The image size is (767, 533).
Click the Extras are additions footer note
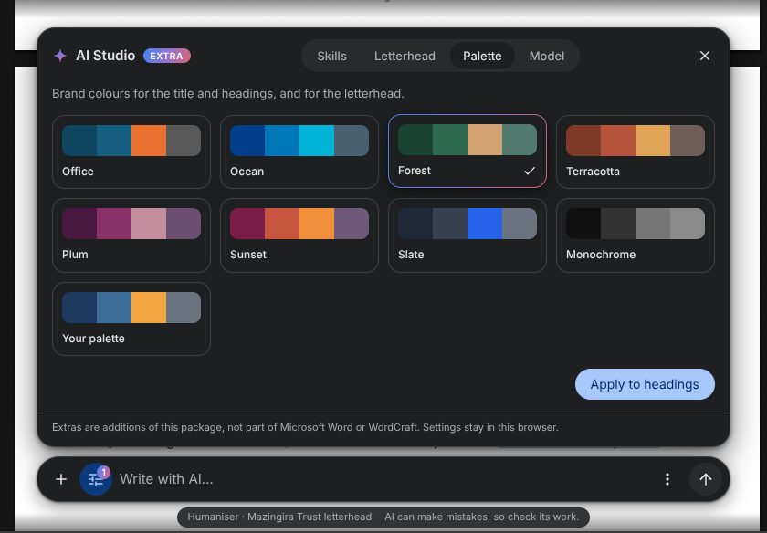(305, 427)
